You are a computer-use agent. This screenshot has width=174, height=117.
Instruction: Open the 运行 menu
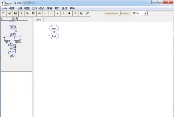(34, 8)
